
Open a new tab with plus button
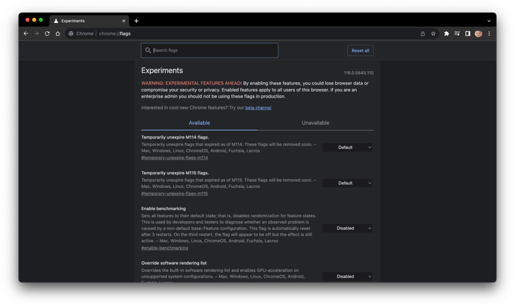[x=136, y=21]
